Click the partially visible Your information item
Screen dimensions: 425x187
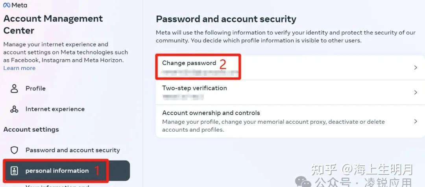(x=57, y=185)
